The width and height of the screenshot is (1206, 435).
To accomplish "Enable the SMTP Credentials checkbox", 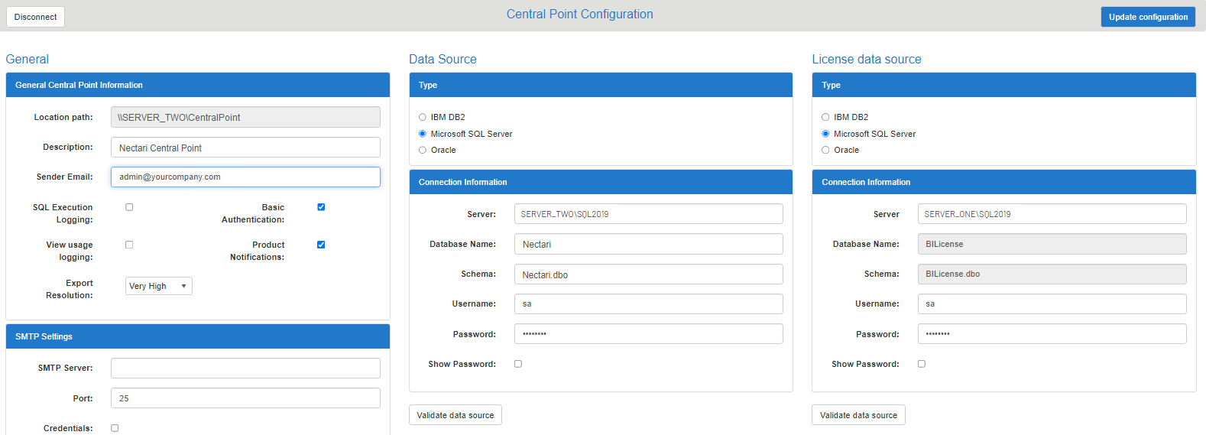I will click(x=115, y=428).
